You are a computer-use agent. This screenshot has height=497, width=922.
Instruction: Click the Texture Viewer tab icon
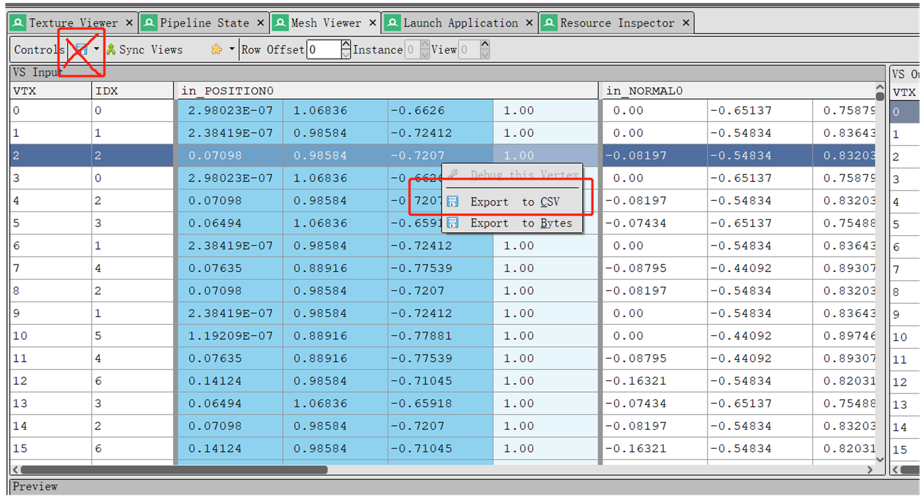click(18, 23)
